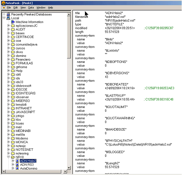Click the MEDINABI folder icon
The image size is (182, 175).
coord(13,131)
